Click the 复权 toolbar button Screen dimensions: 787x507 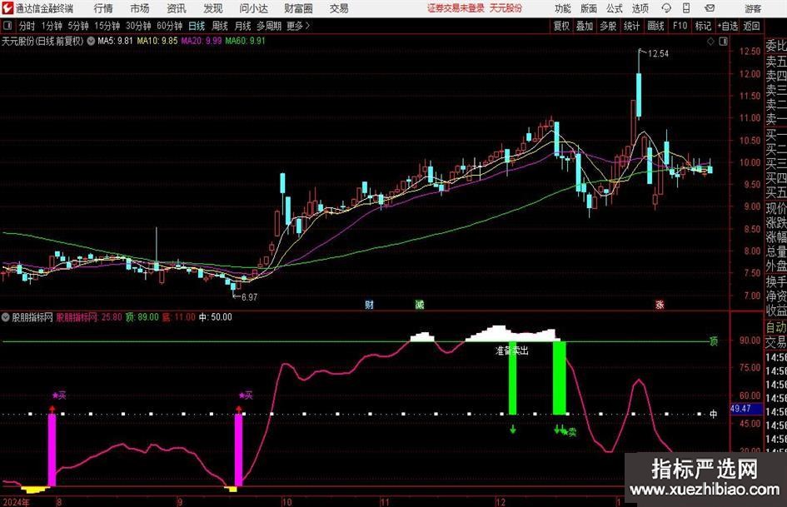tap(561, 26)
